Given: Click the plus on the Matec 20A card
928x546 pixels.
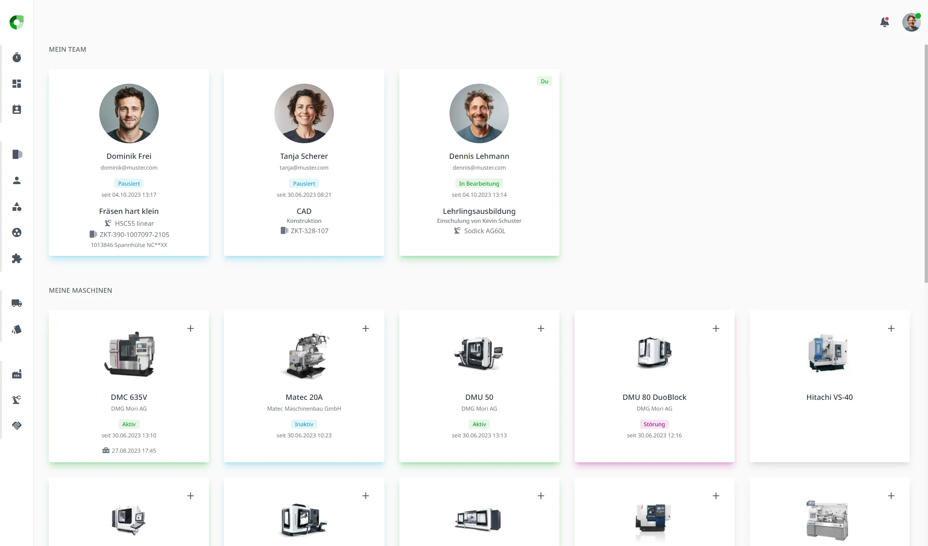Looking at the screenshot, I should (x=365, y=328).
